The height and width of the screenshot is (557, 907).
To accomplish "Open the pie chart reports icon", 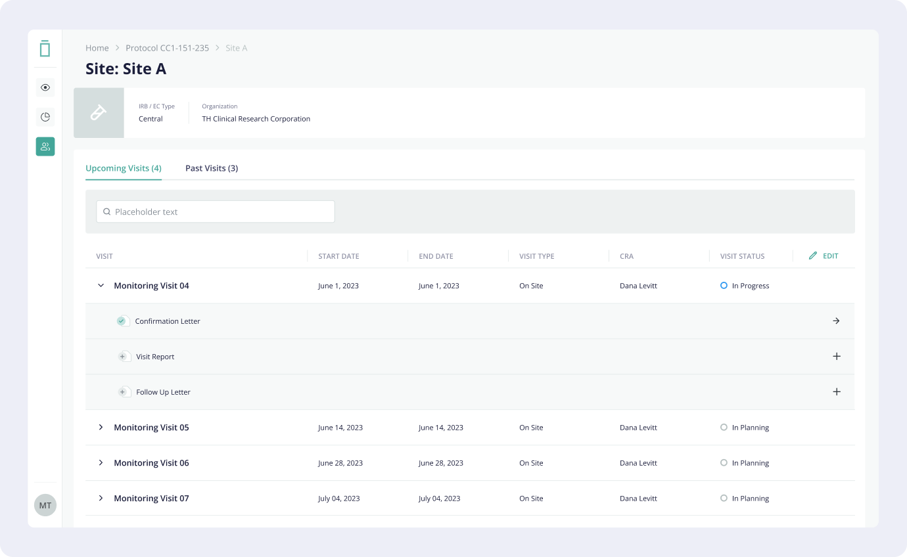I will [45, 117].
